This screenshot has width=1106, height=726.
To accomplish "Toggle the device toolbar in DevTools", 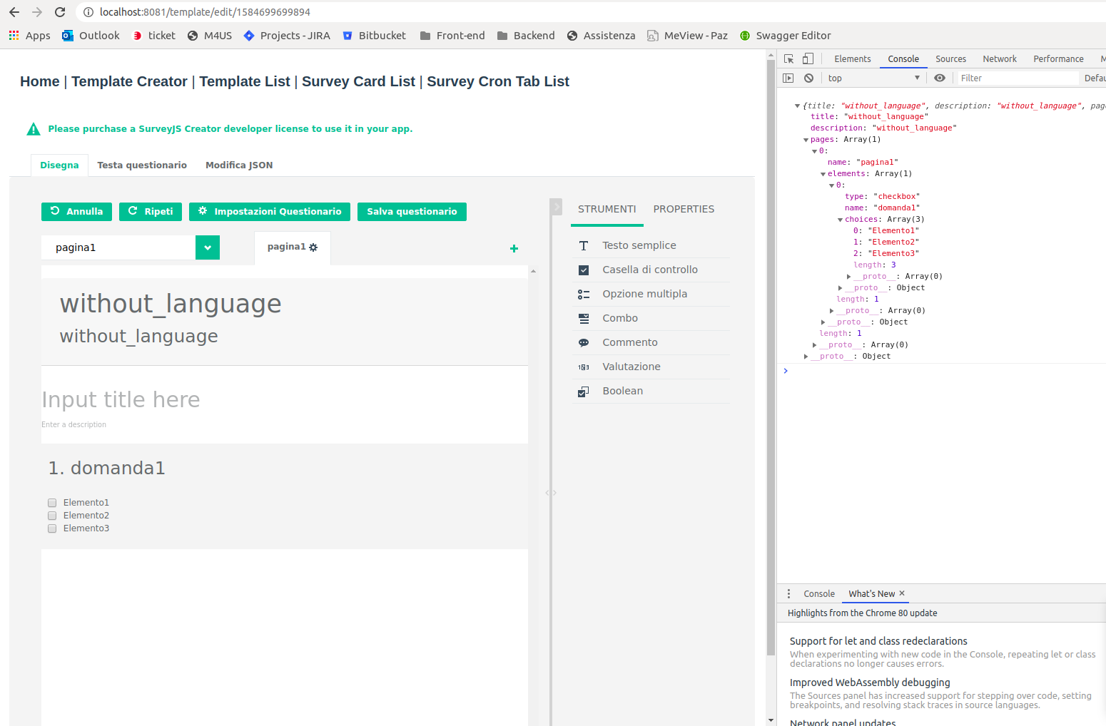I will [x=807, y=58].
